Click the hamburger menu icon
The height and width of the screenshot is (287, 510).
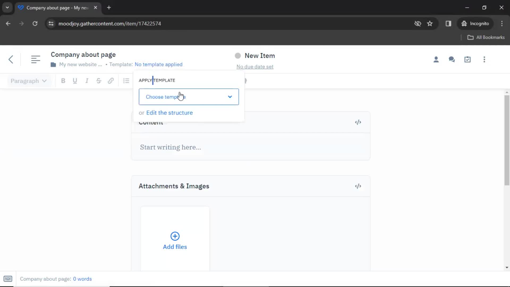tap(35, 59)
